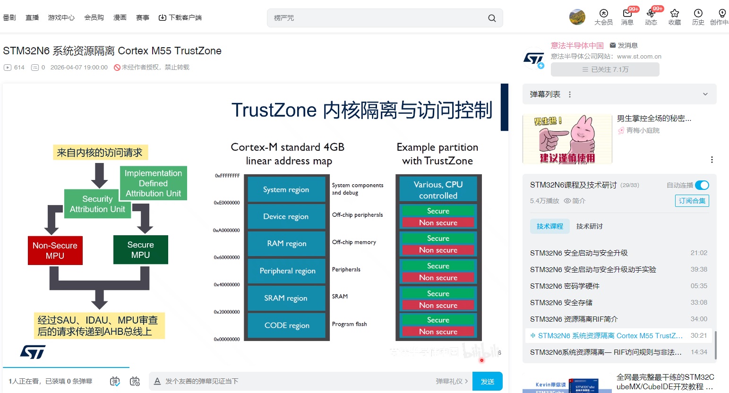This screenshot has width=729, height=393.
Task: Open the 全网最完整最干练的STM32CubeMX recommended video title
Action: point(665,382)
